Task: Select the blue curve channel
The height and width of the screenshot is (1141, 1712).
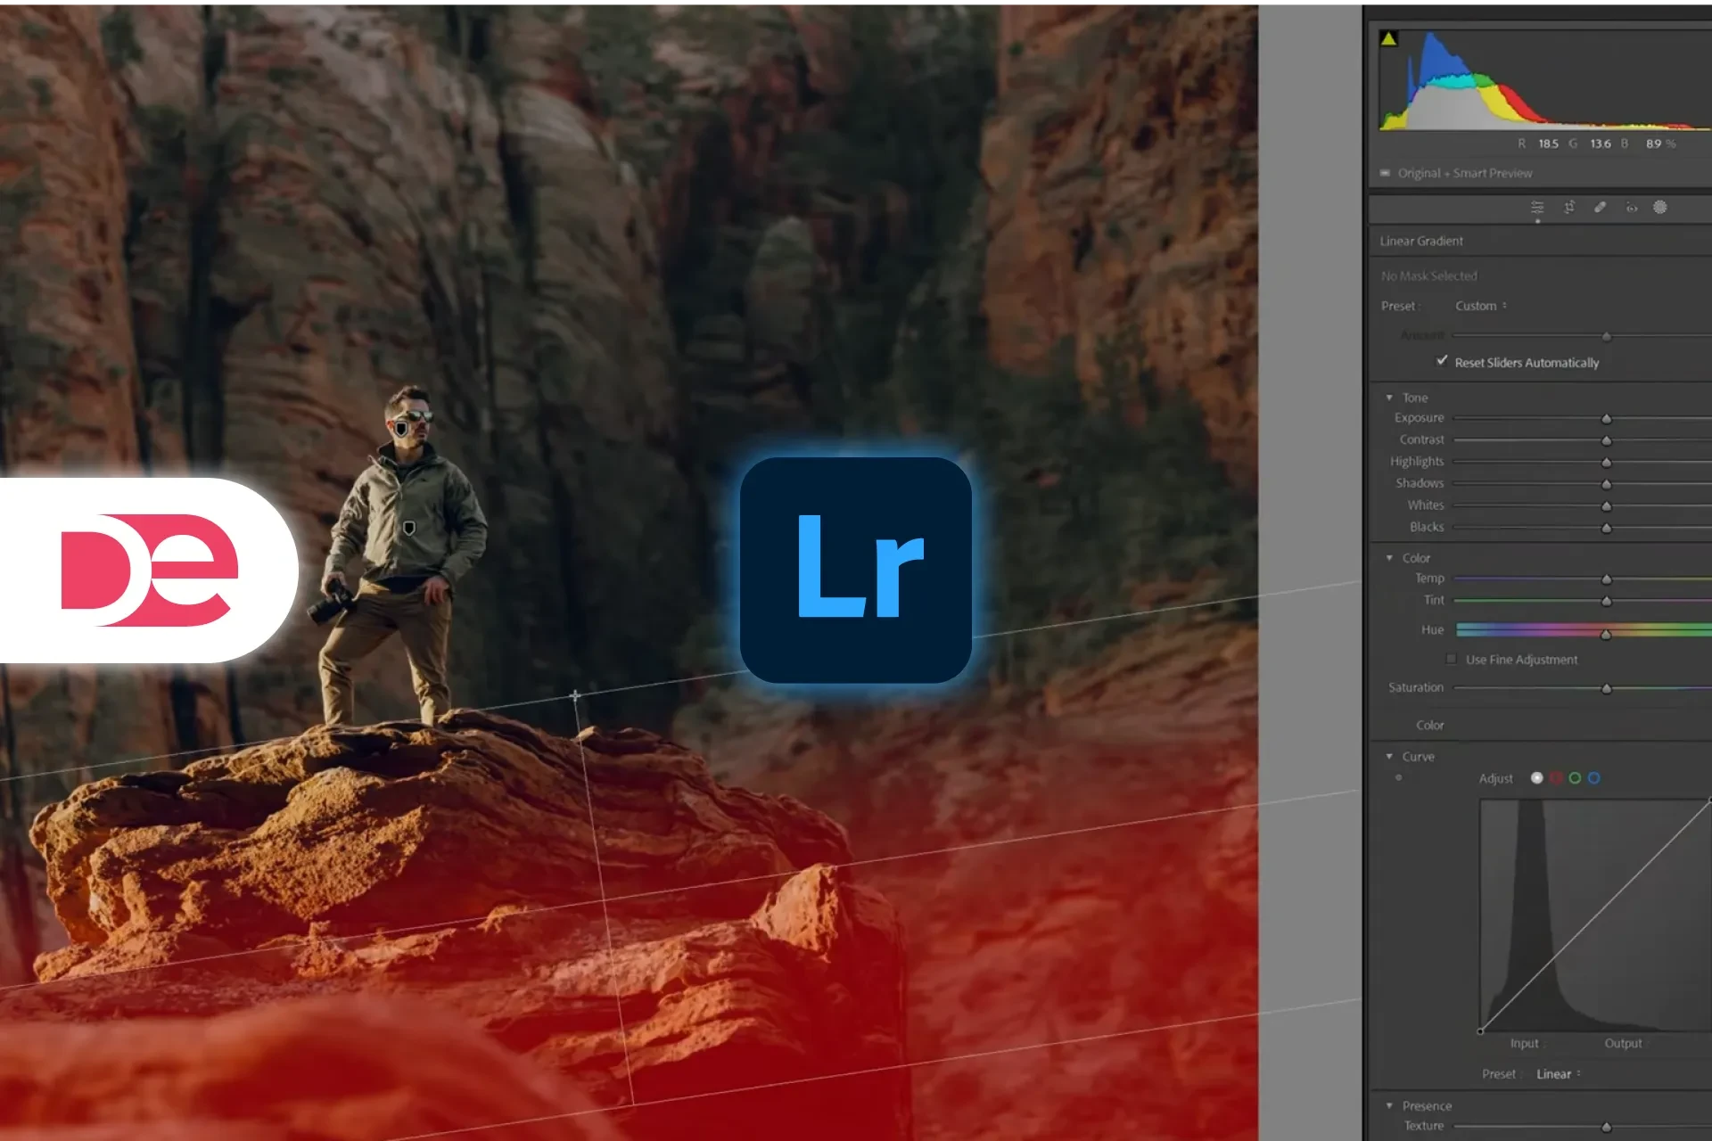Action: (x=1594, y=778)
